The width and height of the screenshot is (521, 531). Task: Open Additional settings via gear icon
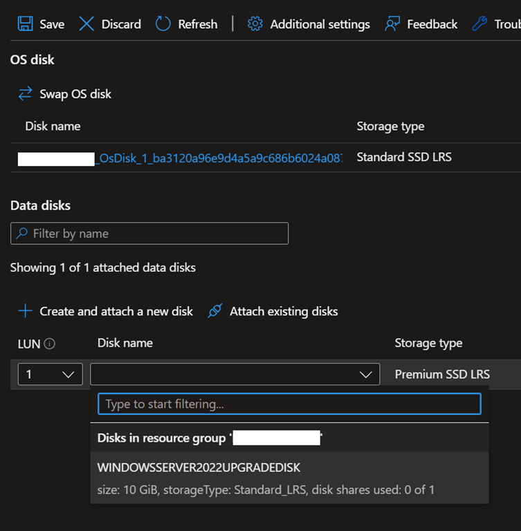click(x=255, y=24)
